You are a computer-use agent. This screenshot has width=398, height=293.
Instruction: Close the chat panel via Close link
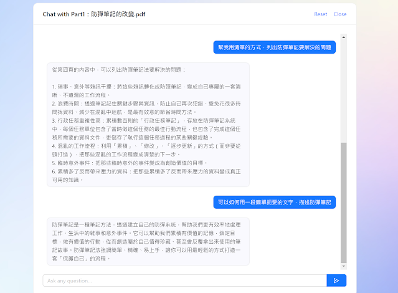click(x=340, y=14)
